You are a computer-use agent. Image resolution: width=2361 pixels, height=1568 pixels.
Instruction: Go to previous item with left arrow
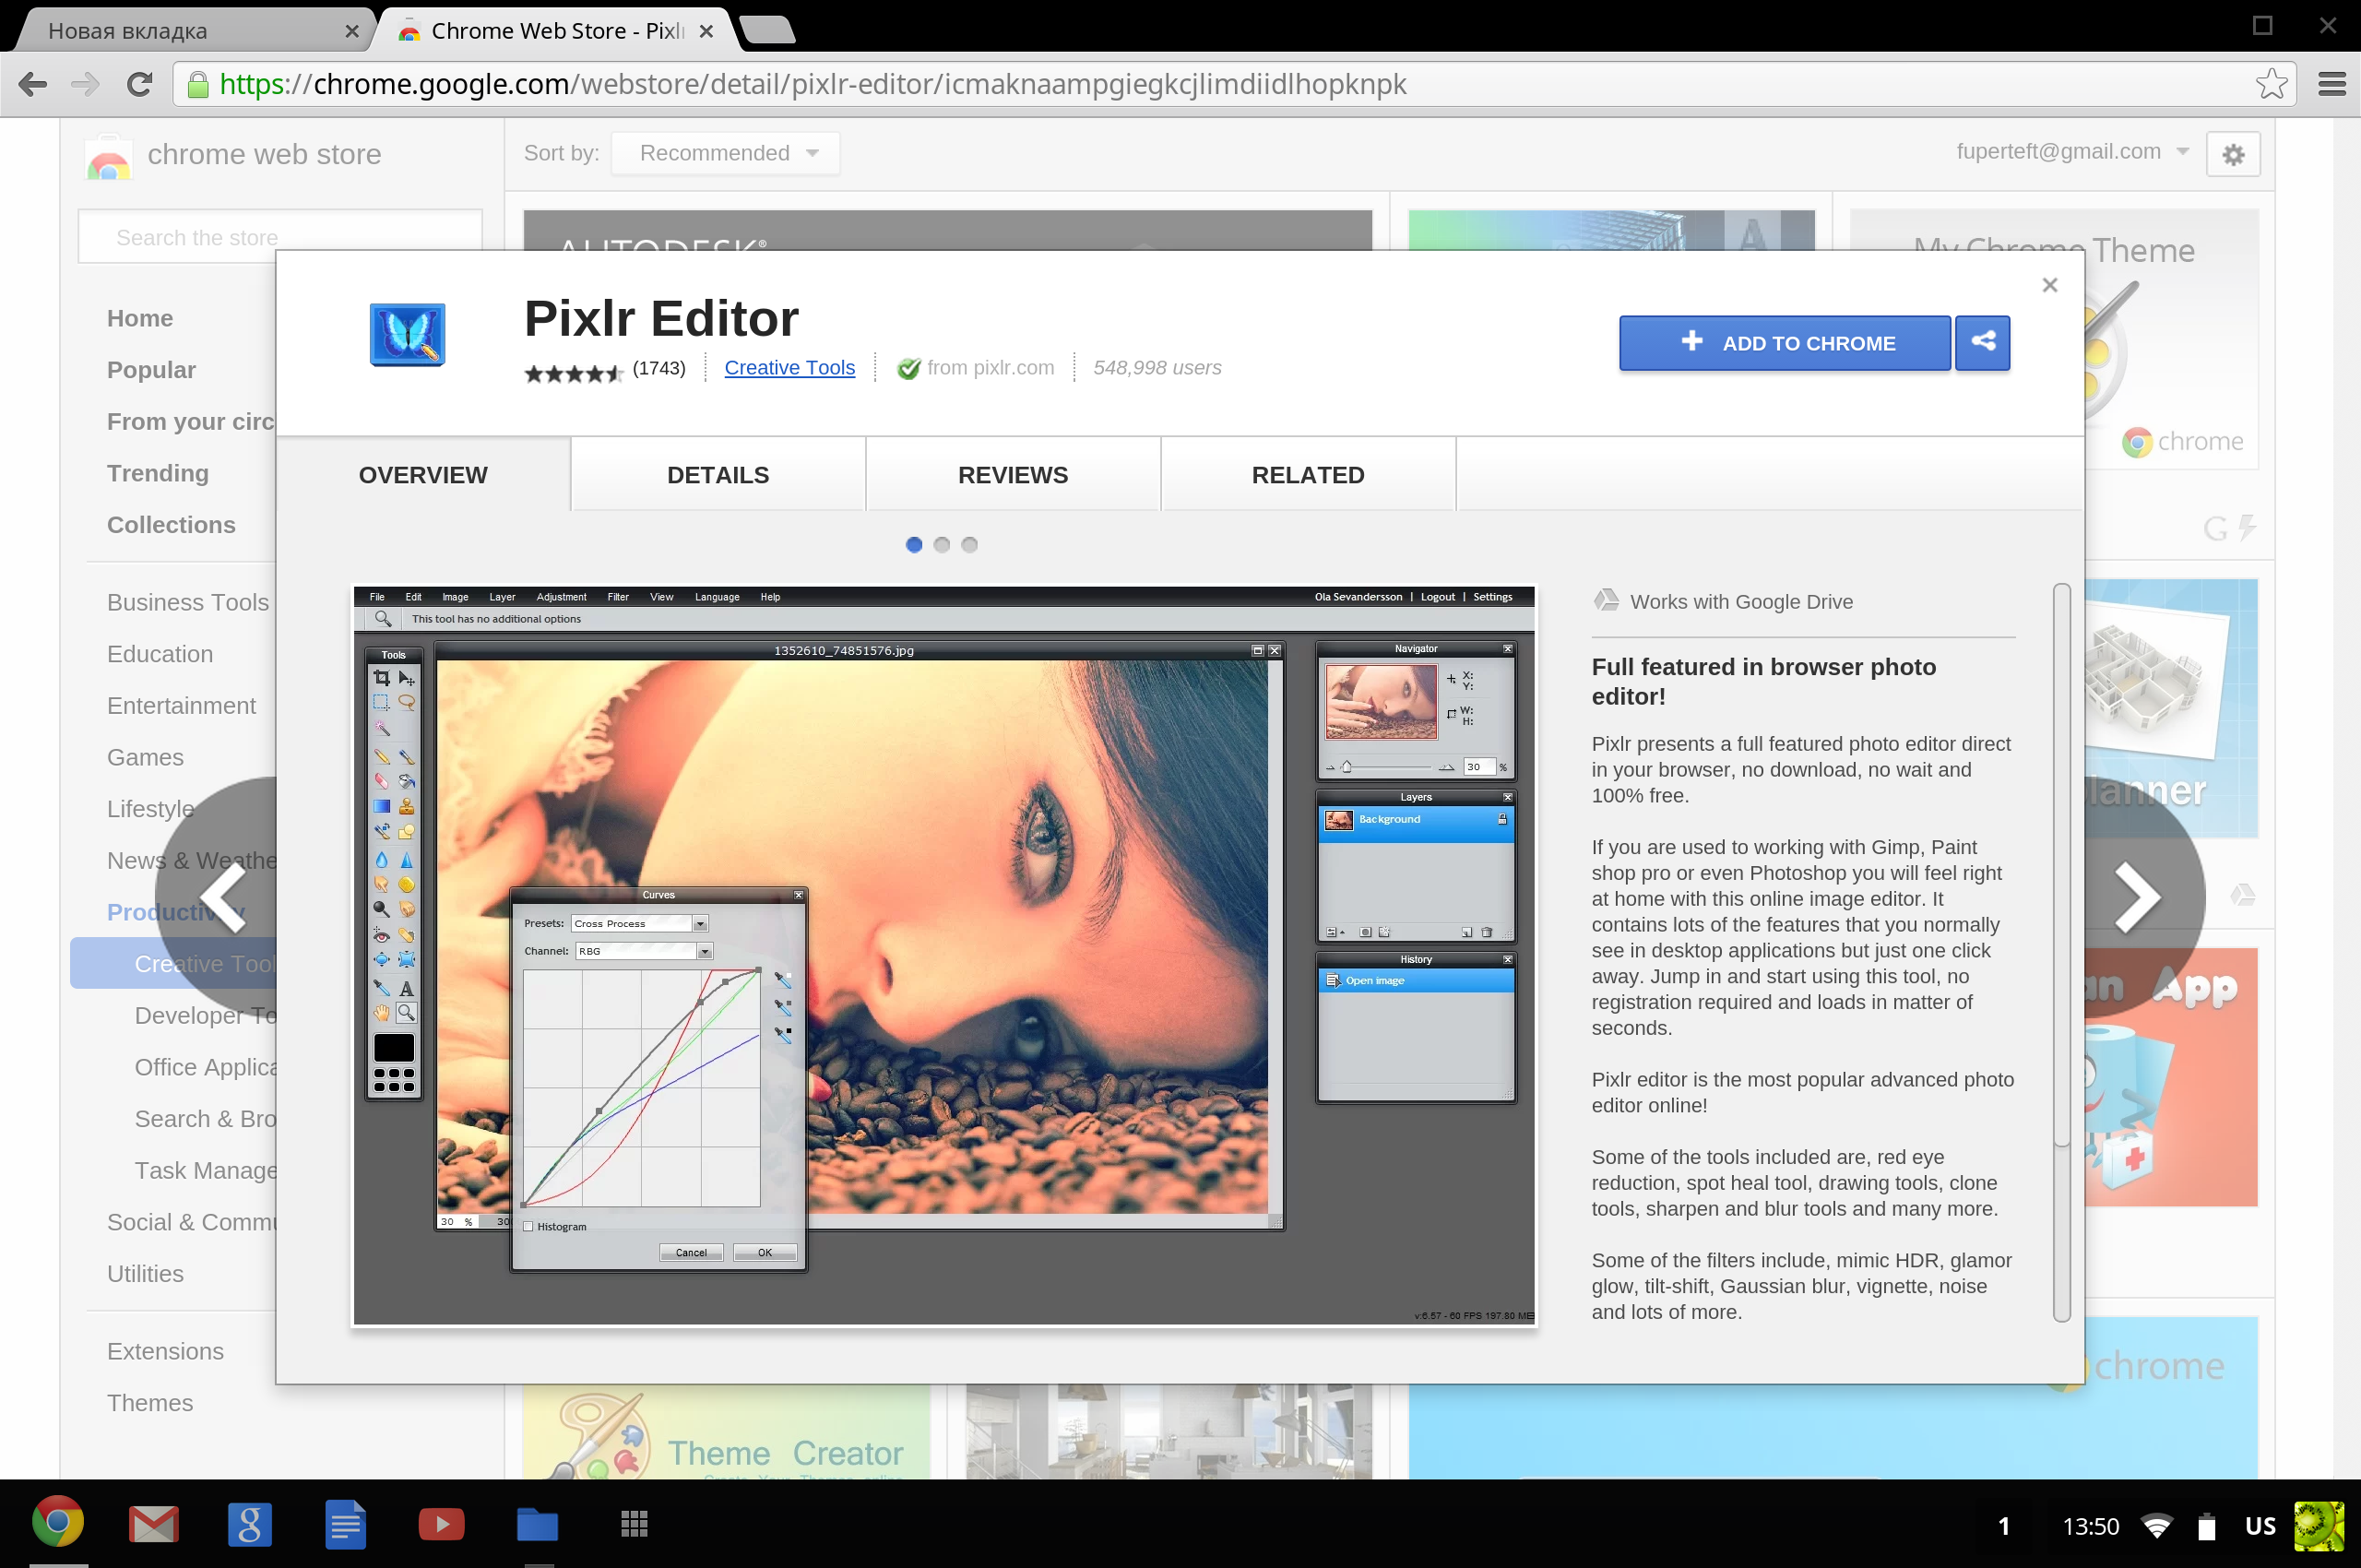coord(223,897)
